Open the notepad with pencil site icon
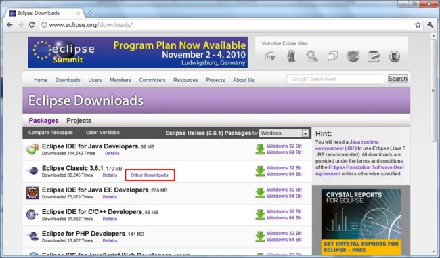Screen dimensions: 440x258 click(374, 56)
